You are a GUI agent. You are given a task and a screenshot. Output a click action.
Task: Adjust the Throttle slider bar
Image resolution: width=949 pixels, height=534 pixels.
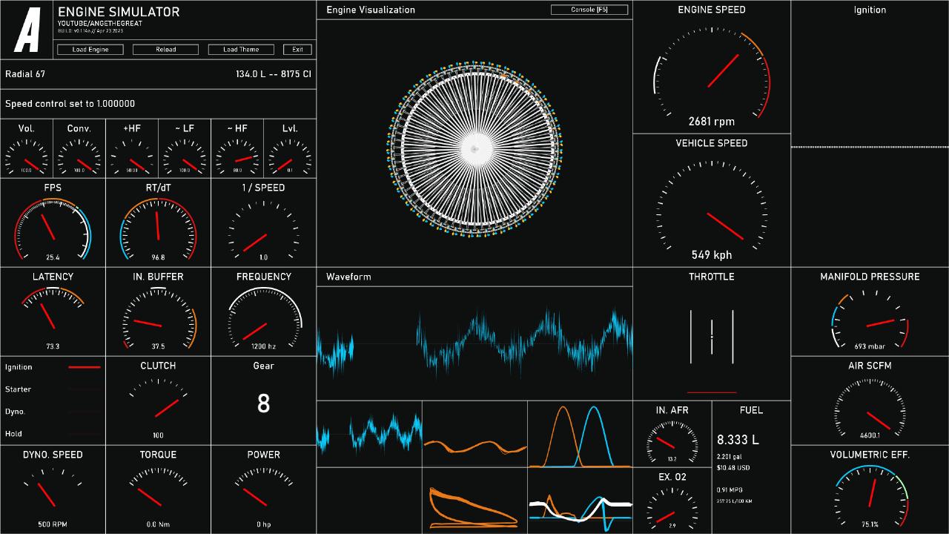click(712, 337)
